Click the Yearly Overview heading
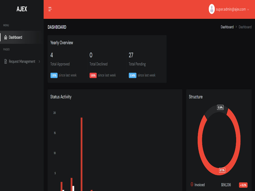Screen dimensions: 255x191 click(x=62, y=43)
